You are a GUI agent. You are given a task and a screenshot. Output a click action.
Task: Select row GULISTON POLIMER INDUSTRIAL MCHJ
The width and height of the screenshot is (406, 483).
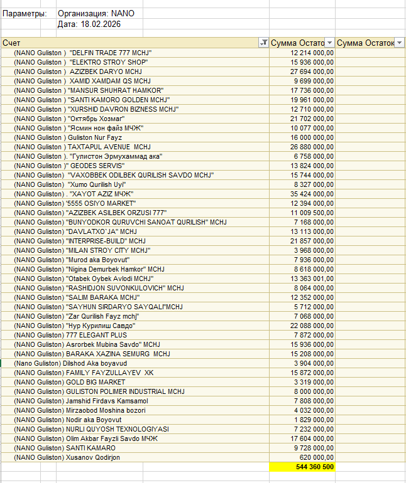(135, 391)
